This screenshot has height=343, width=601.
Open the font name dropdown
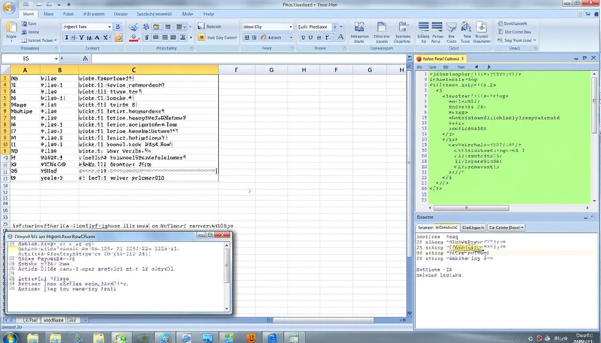[87, 27]
